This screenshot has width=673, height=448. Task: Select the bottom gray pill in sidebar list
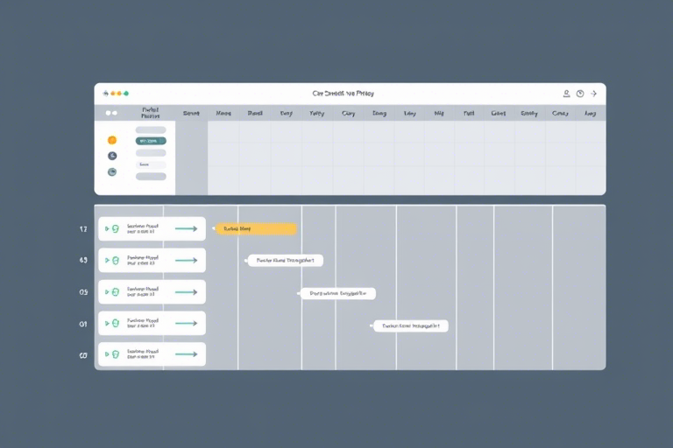(151, 176)
